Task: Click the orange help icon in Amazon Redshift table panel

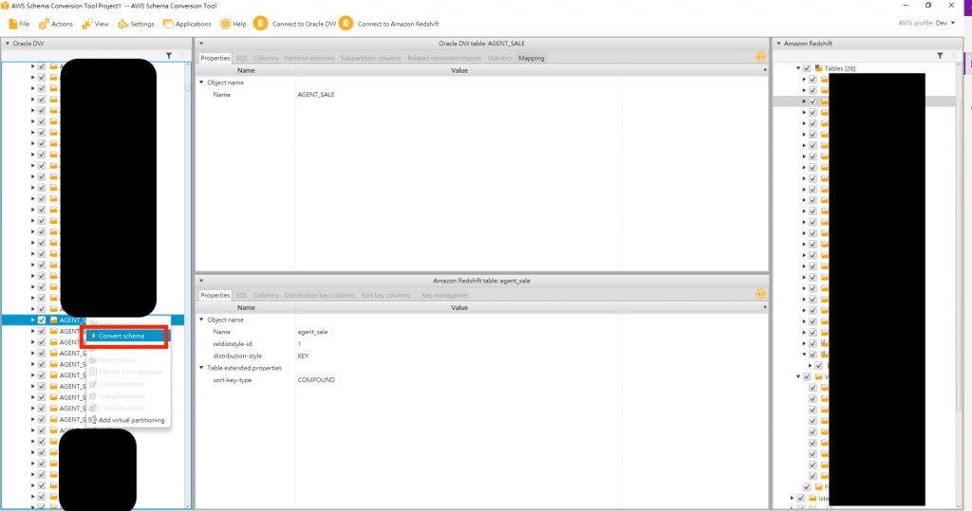Action: 760,294
